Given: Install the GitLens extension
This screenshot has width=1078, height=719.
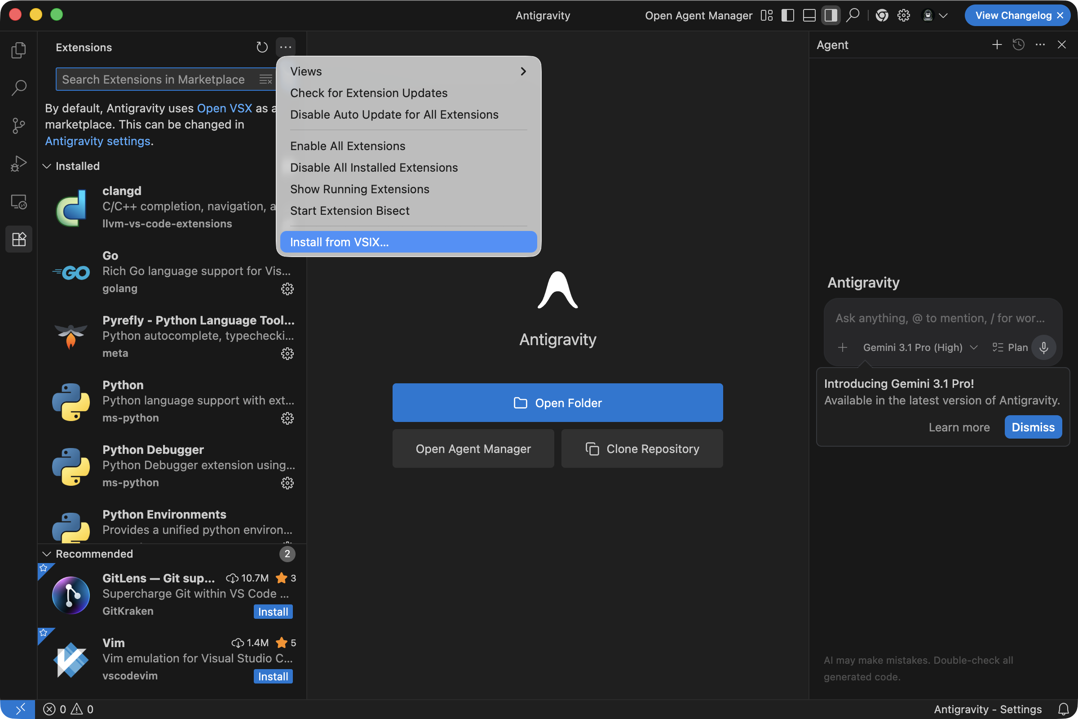Looking at the screenshot, I should [x=273, y=612].
